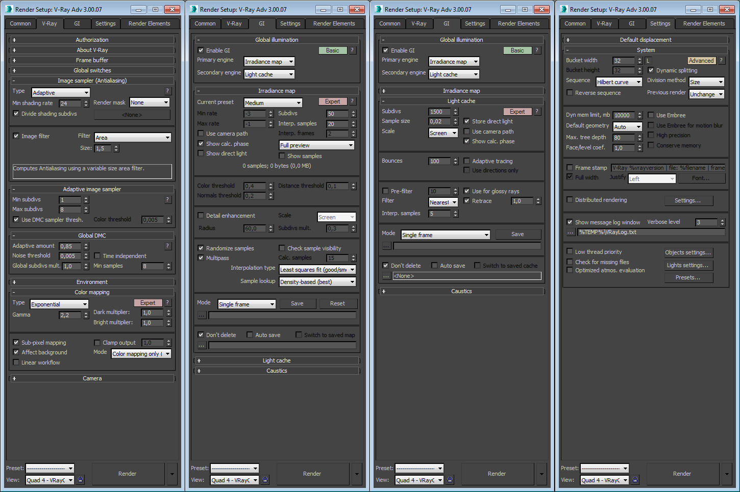Open Default geometry dropdown showing Auto
740x492 pixels.
pyautogui.click(x=628, y=126)
